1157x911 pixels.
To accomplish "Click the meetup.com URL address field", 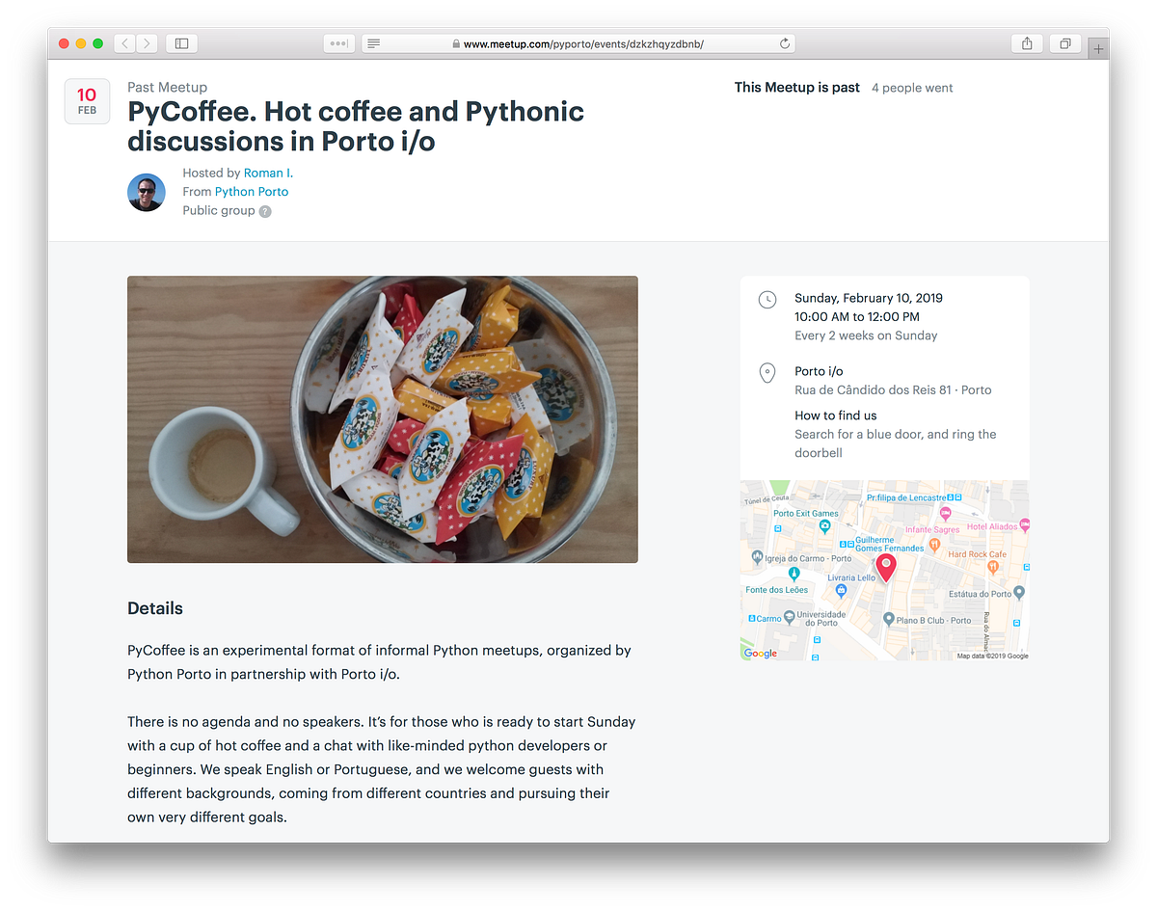I will pos(578,43).
